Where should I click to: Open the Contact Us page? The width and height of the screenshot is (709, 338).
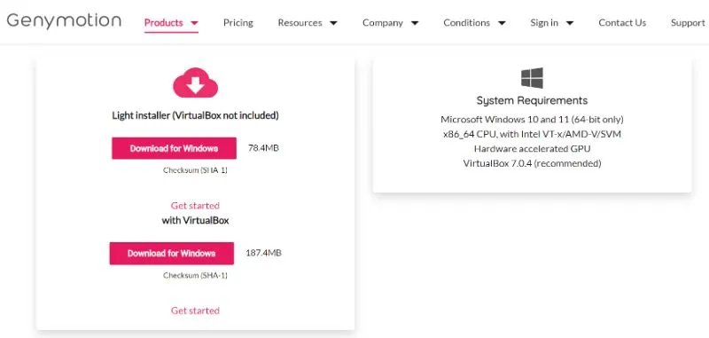622,23
